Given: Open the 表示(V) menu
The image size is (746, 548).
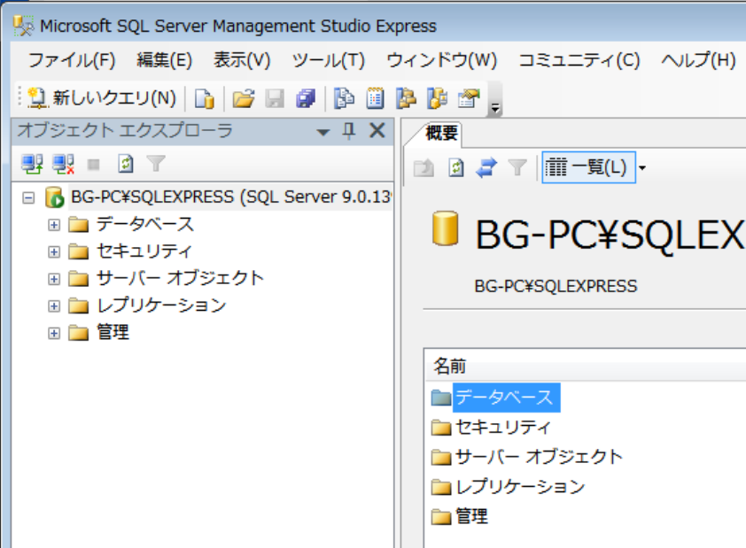Looking at the screenshot, I should [242, 60].
